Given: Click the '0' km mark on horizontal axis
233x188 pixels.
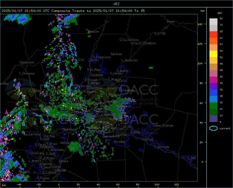Looking at the screenshot, I should (59, 185).
